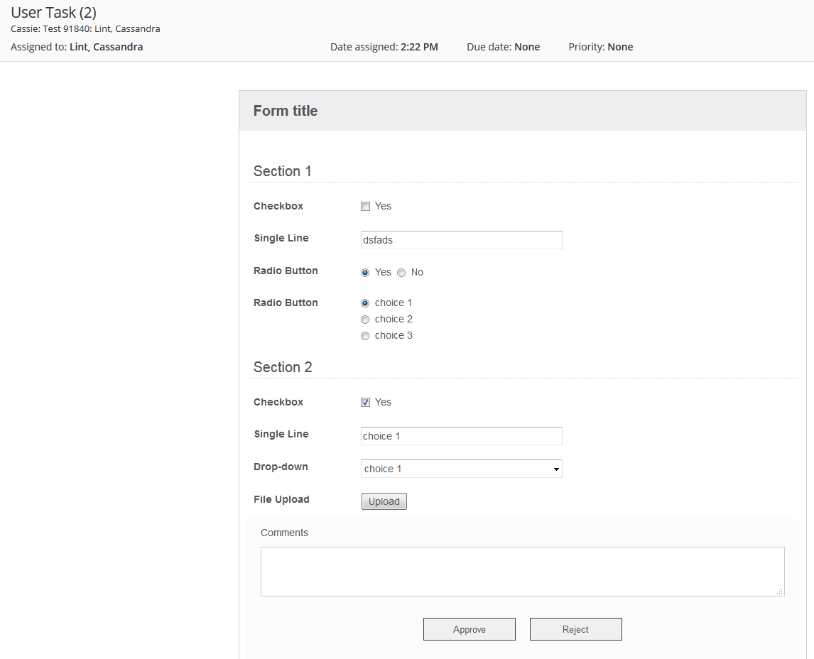The image size is (814, 659).
Task: Choose the choice 1 radio option
Action: tap(365, 303)
